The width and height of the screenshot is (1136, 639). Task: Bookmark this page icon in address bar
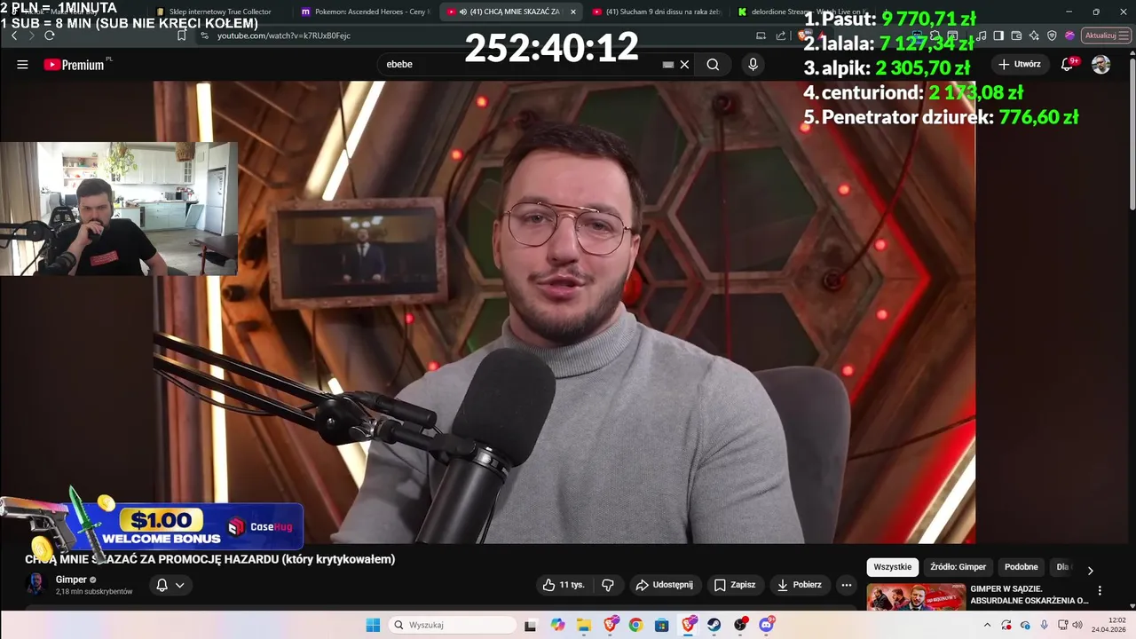(x=181, y=35)
